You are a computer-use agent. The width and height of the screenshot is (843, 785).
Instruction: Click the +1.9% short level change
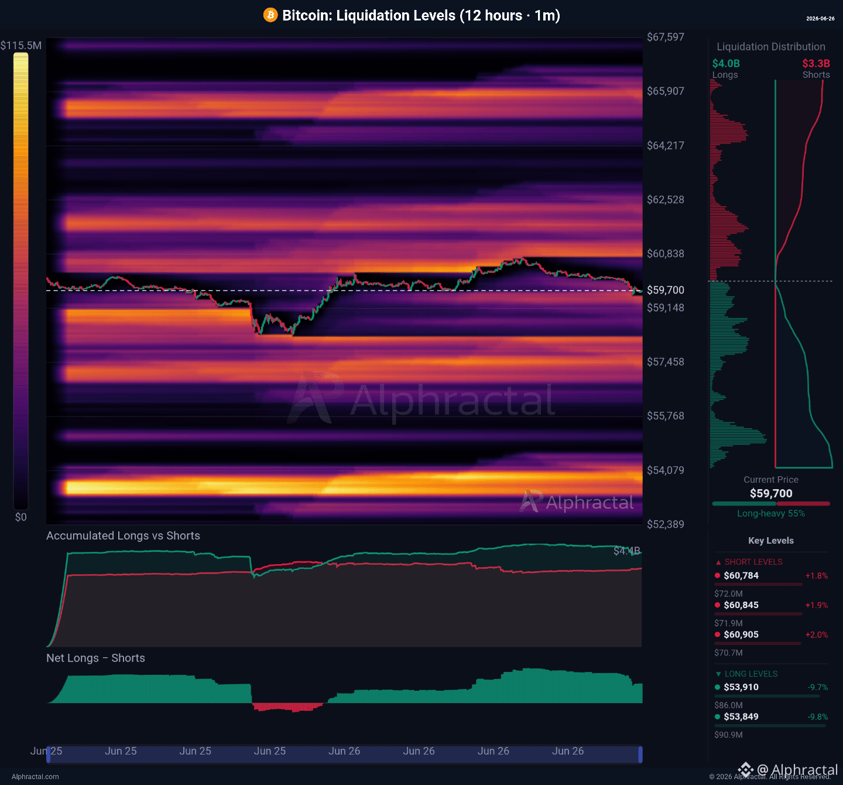pos(817,605)
